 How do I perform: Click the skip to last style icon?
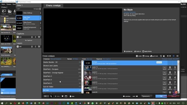170,56
